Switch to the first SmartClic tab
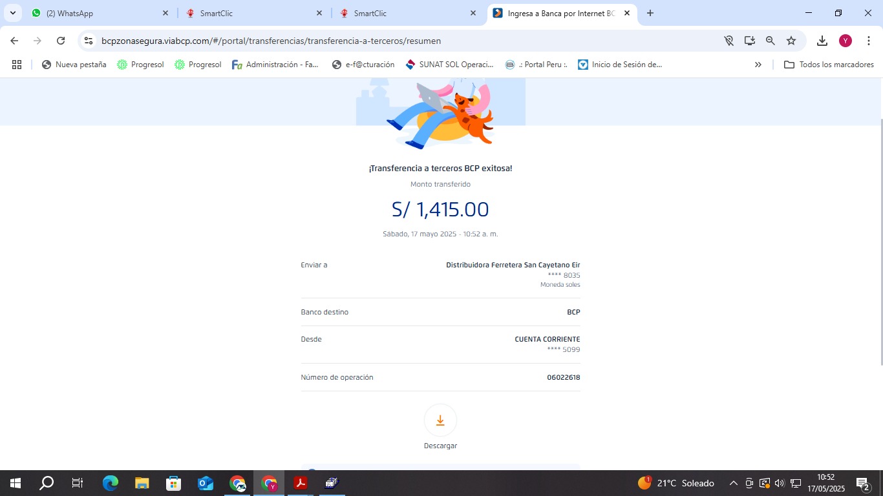Image resolution: width=883 pixels, height=496 pixels. (252, 13)
